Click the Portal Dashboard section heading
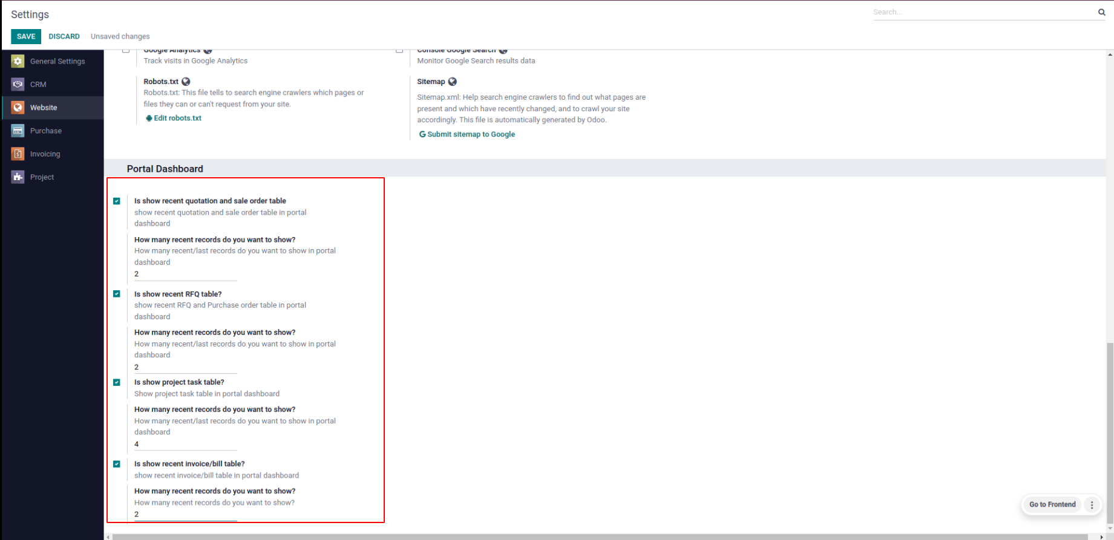Viewport: 1114px width, 540px height. [165, 169]
